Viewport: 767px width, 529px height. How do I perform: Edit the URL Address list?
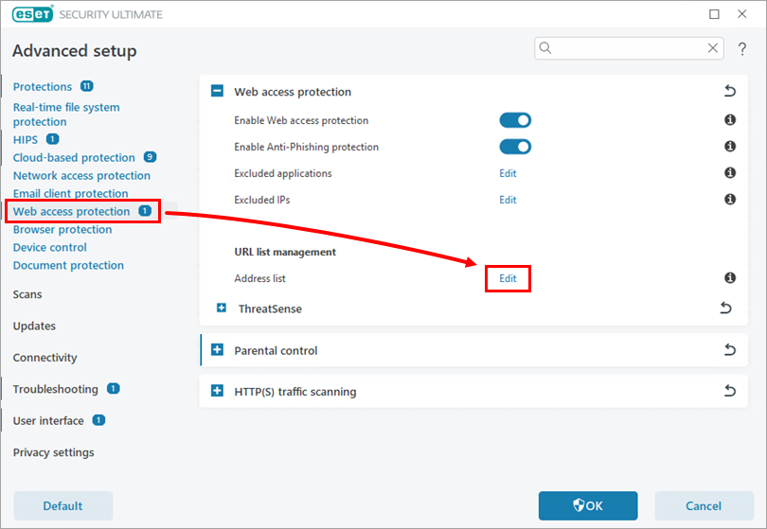[508, 278]
